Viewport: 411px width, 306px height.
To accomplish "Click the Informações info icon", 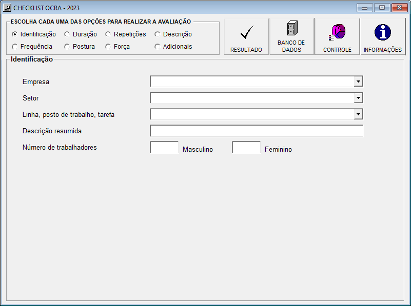I will click(382, 33).
